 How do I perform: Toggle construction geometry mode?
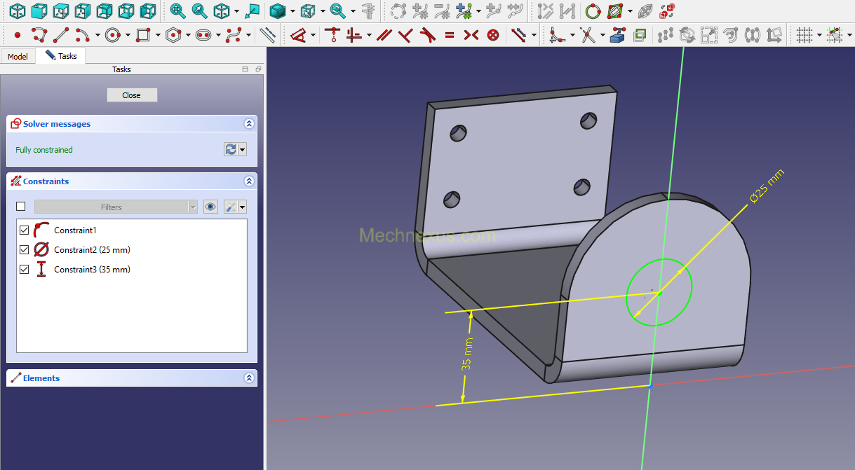tap(267, 34)
